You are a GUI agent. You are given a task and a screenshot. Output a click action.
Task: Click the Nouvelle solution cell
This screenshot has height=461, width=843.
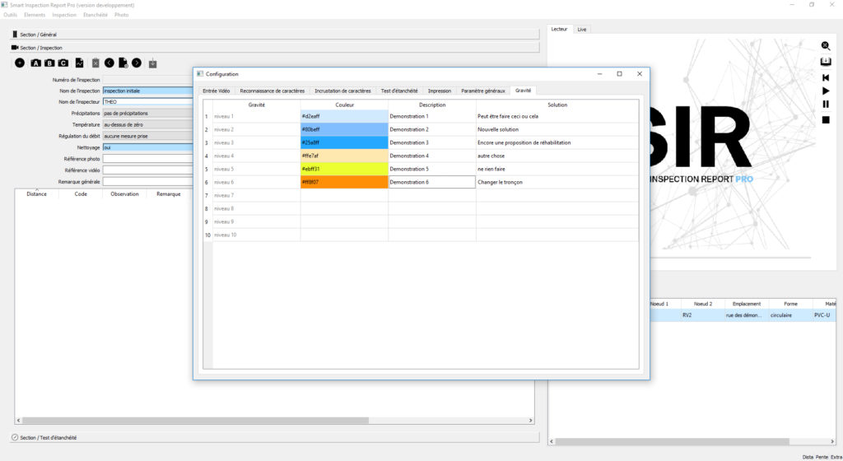pyautogui.click(x=557, y=129)
